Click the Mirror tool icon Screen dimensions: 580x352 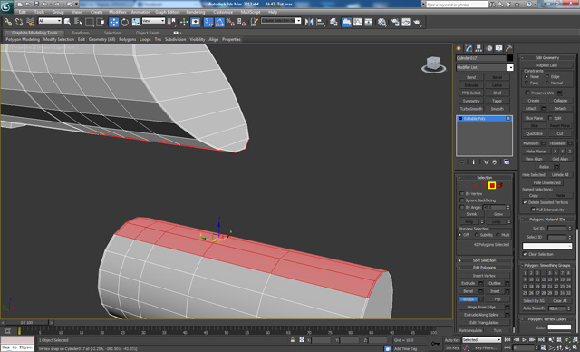(x=309, y=22)
